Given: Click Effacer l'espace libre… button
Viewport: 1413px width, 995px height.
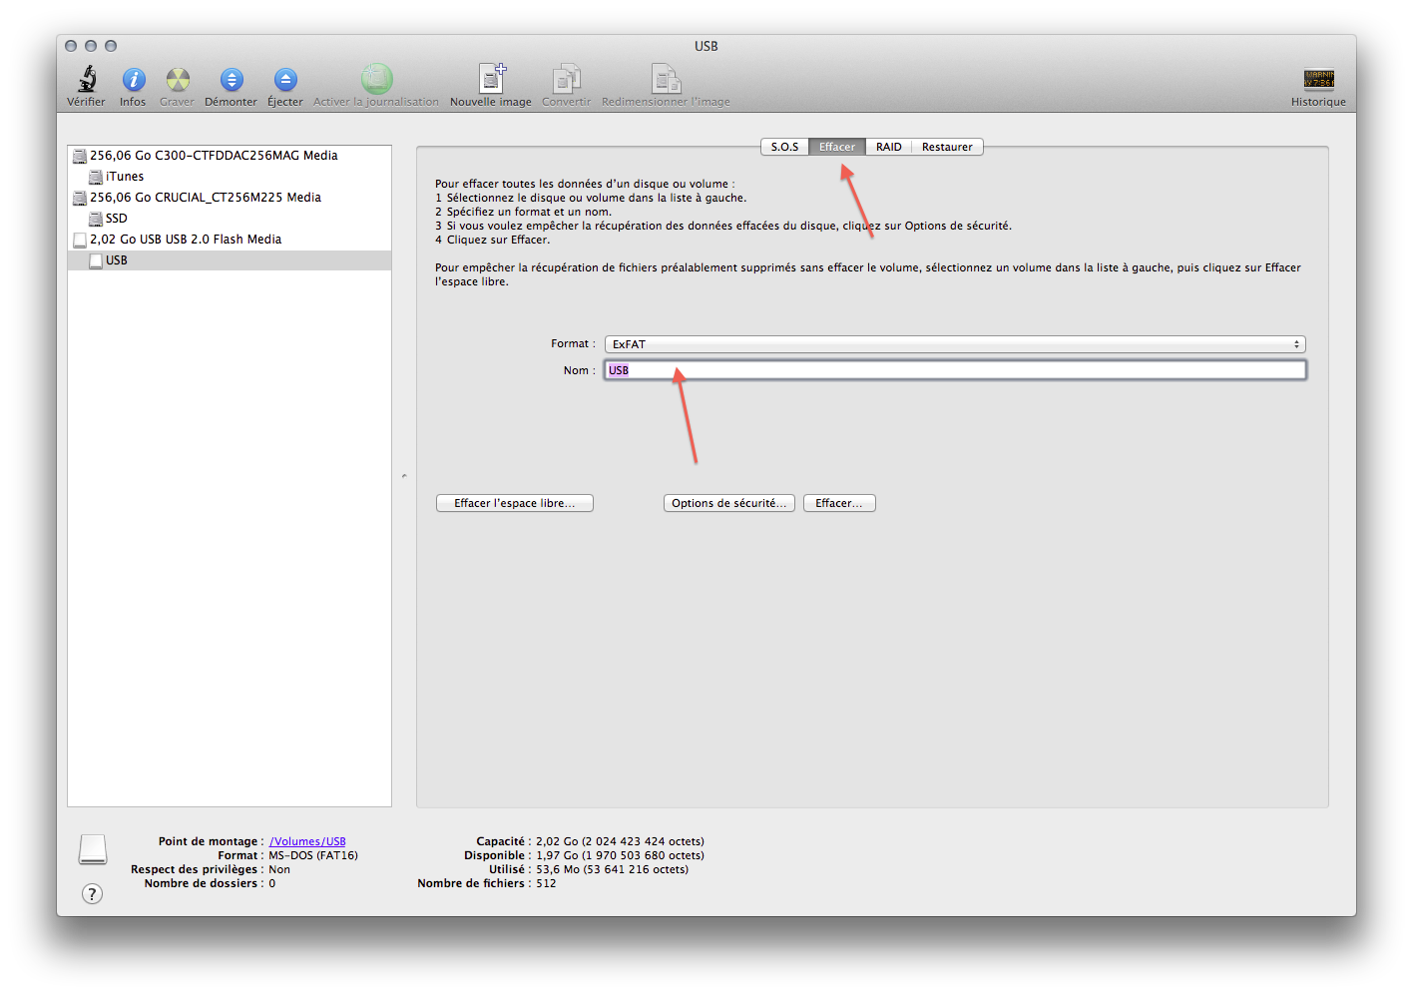Looking at the screenshot, I should [514, 503].
